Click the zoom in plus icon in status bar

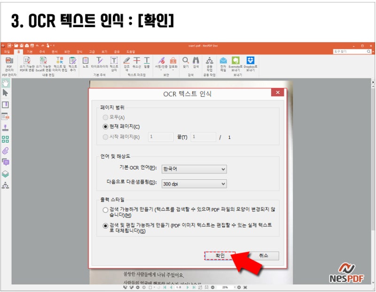239,287
